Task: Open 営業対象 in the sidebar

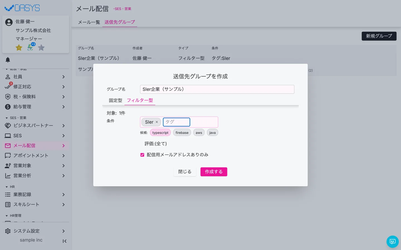Action: click(x=36, y=166)
